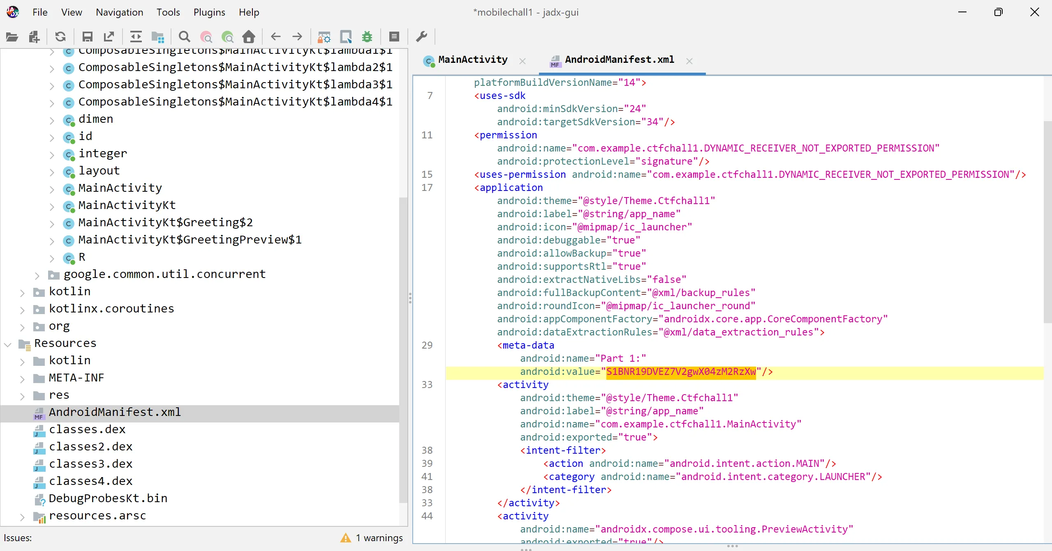Collapse the Resources tree node
Image resolution: width=1052 pixels, height=551 pixels.
click(8, 344)
